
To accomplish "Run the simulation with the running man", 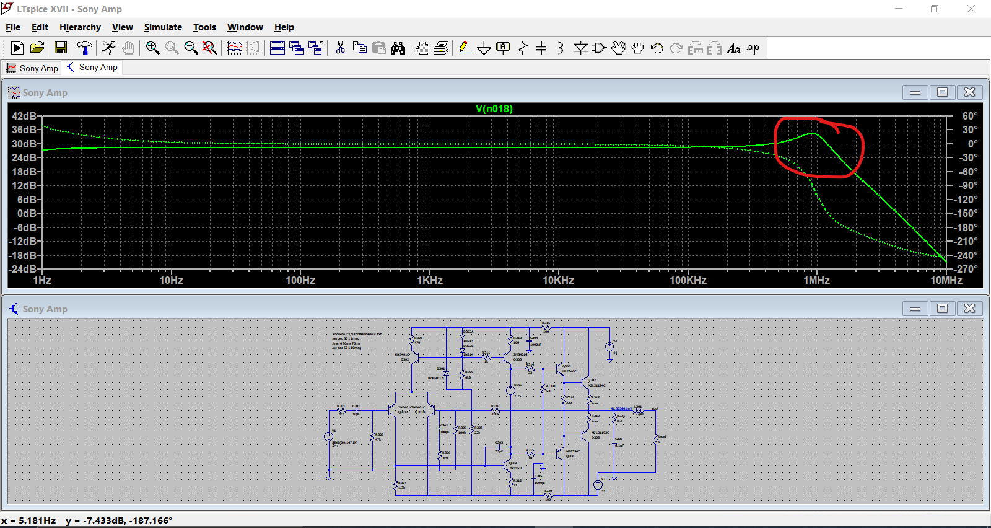I will 108,48.
